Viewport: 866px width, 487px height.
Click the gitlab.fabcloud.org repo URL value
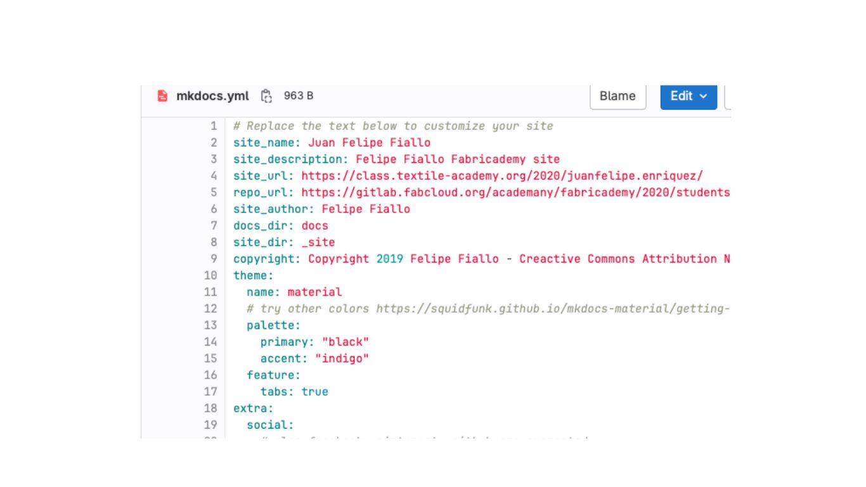pyautogui.click(x=515, y=192)
